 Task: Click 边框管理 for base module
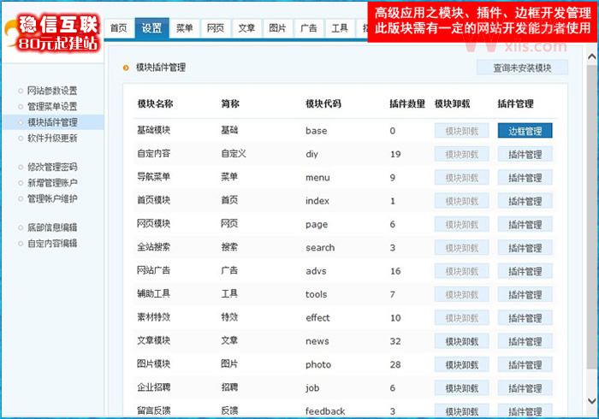(525, 131)
